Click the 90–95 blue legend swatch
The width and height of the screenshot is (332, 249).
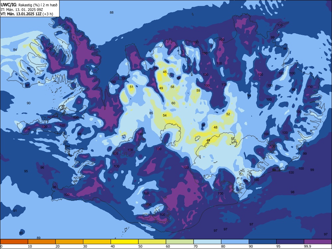click(x=263, y=242)
